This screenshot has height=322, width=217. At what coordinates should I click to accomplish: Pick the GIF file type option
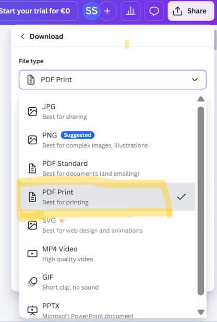click(x=107, y=282)
